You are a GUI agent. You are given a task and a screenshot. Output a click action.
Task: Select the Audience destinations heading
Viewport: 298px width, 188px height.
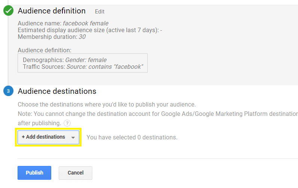tap(57, 91)
